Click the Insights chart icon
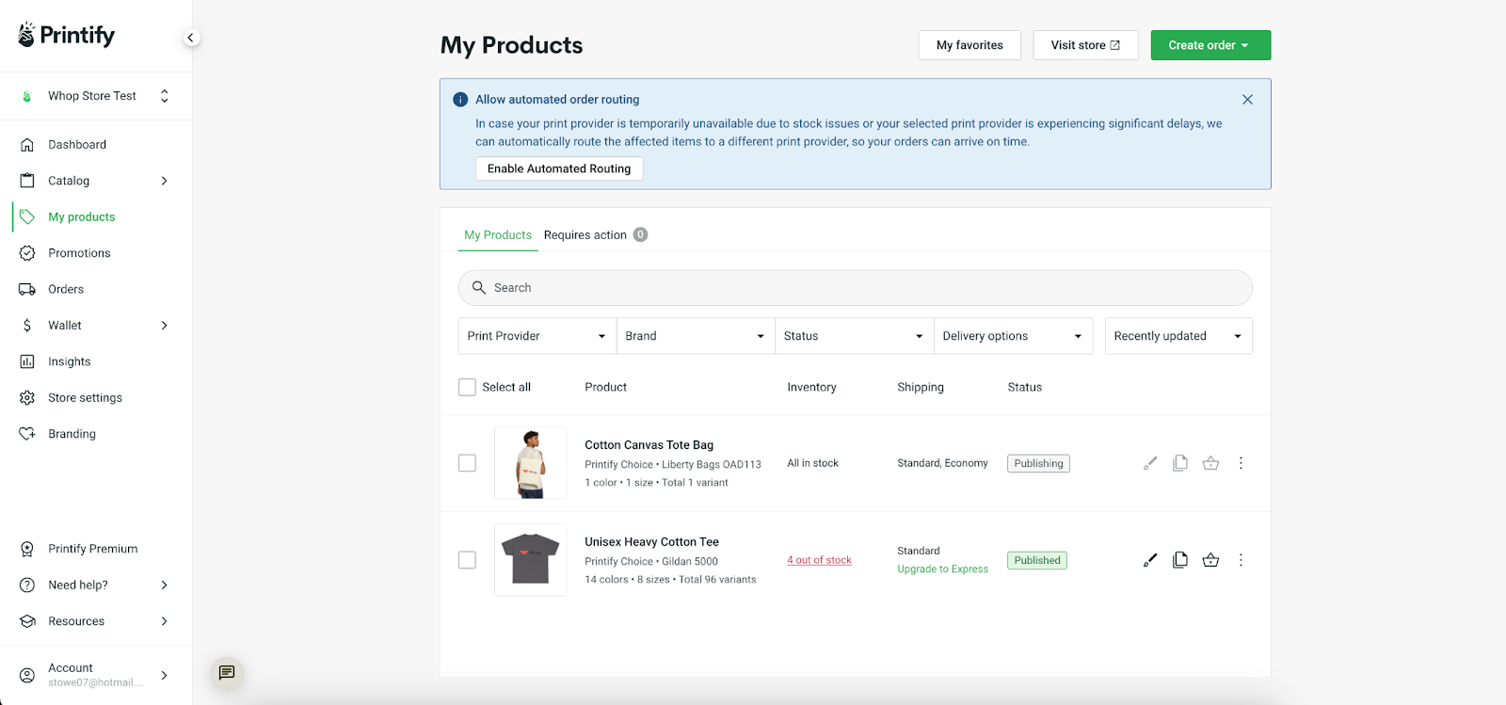The image size is (1506, 705). (27, 361)
